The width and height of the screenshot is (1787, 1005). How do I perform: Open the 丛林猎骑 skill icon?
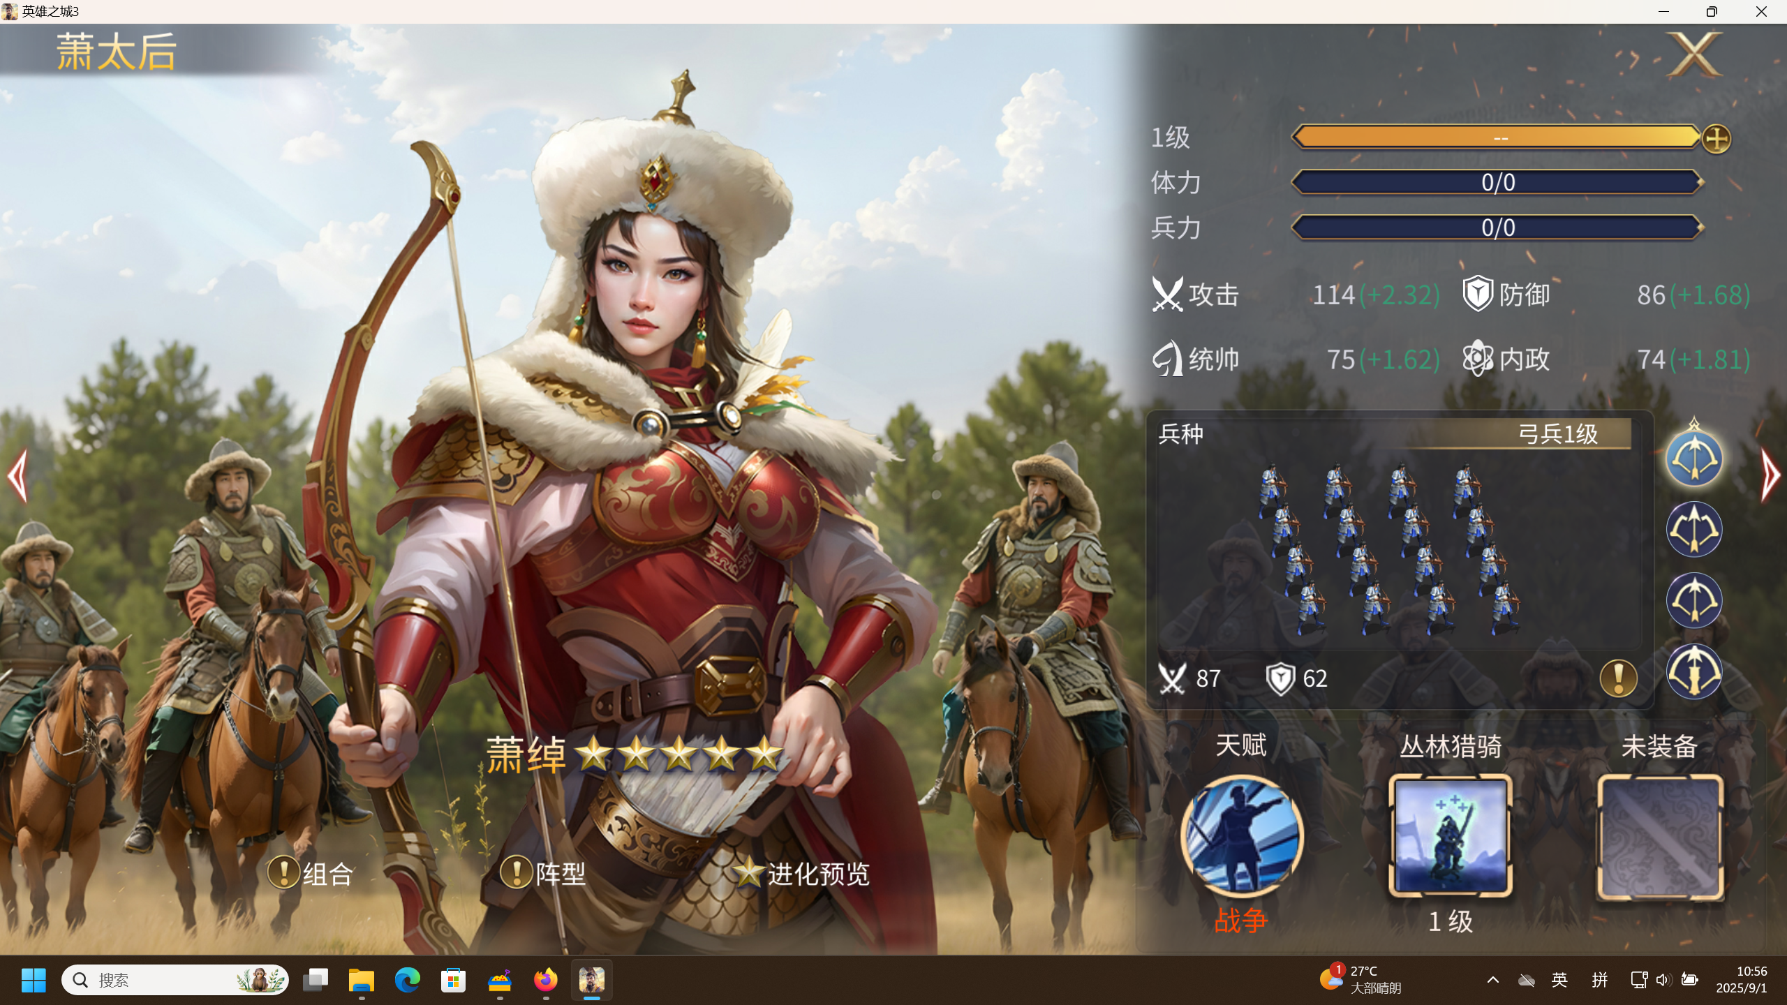click(x=1450, y=835)
